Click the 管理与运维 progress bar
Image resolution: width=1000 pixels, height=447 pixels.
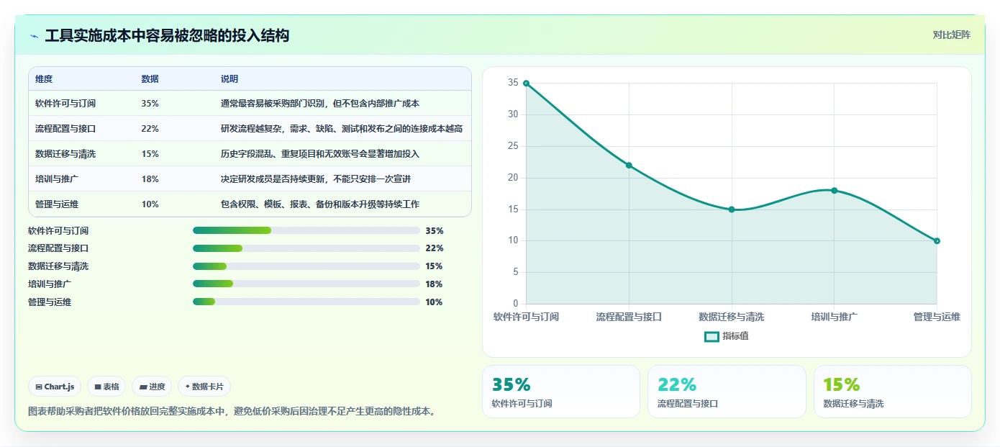pyautogui.click(x=306, y=302)
